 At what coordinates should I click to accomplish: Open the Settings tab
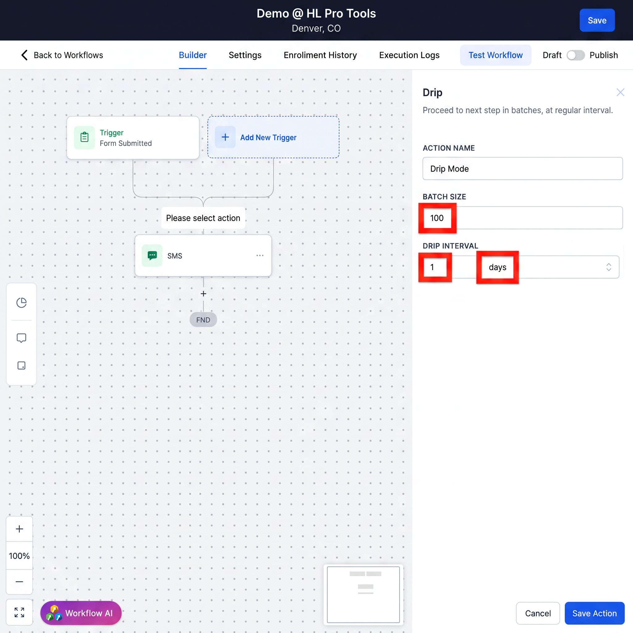pyautogui.click(x=245, y=55)
